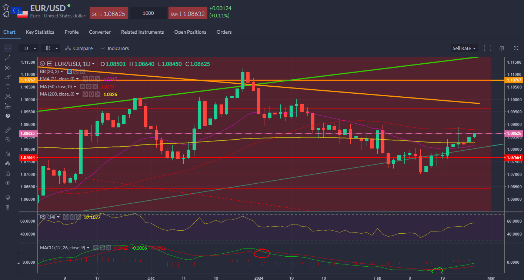The height and width of the screenshot is (280, 524).
Task: Open the D timeframe dropdown
Action: [x=30, y=48]
